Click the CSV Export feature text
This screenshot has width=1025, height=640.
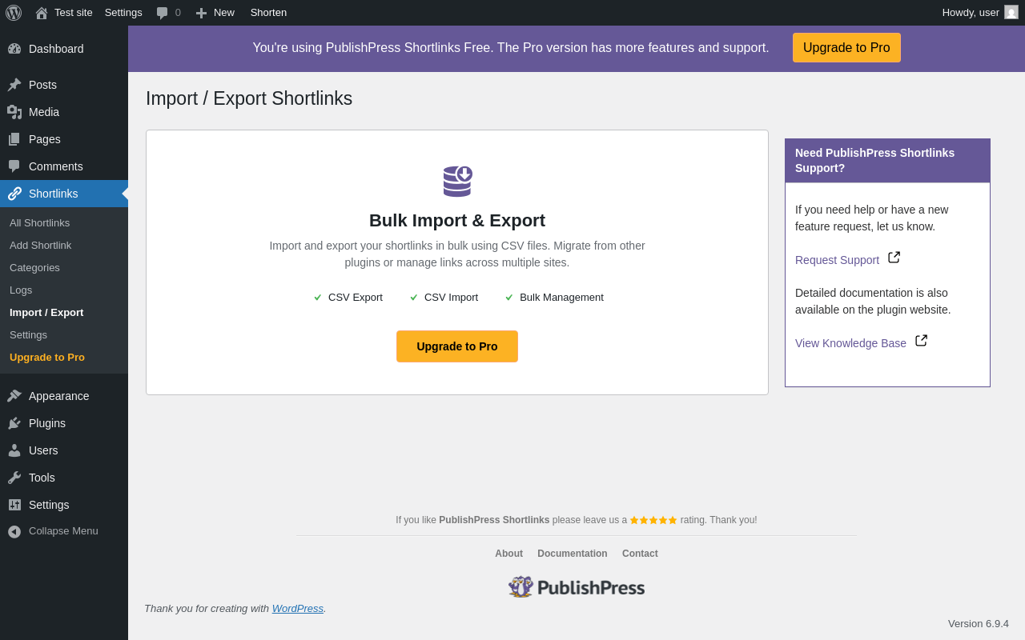[x=356, y=298]
